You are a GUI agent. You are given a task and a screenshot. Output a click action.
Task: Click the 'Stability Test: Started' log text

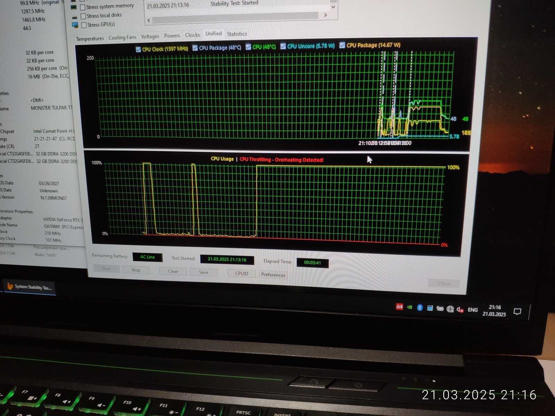(x=234, y=3)
